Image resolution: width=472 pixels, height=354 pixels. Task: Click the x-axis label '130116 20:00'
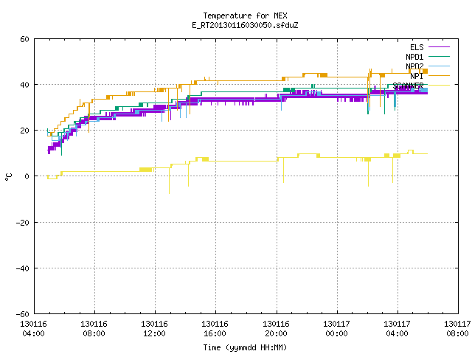tap(276, 329)
